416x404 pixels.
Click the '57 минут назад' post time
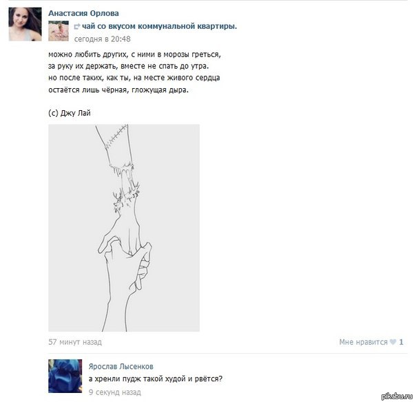point(75,342)
